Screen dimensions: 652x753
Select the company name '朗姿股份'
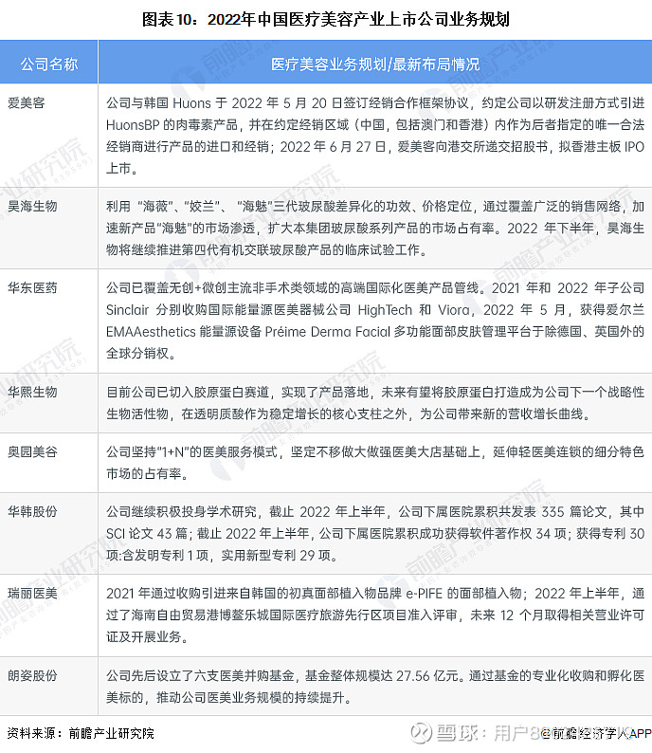(32, 675)
